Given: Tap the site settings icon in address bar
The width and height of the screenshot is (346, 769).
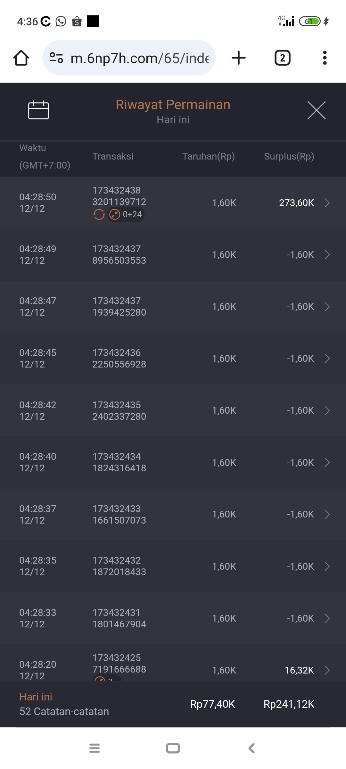Looking at the screenshot, I should coord(56,58).
